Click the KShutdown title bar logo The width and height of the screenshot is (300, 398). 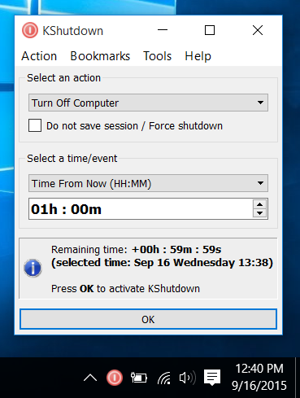coord(30,30)
